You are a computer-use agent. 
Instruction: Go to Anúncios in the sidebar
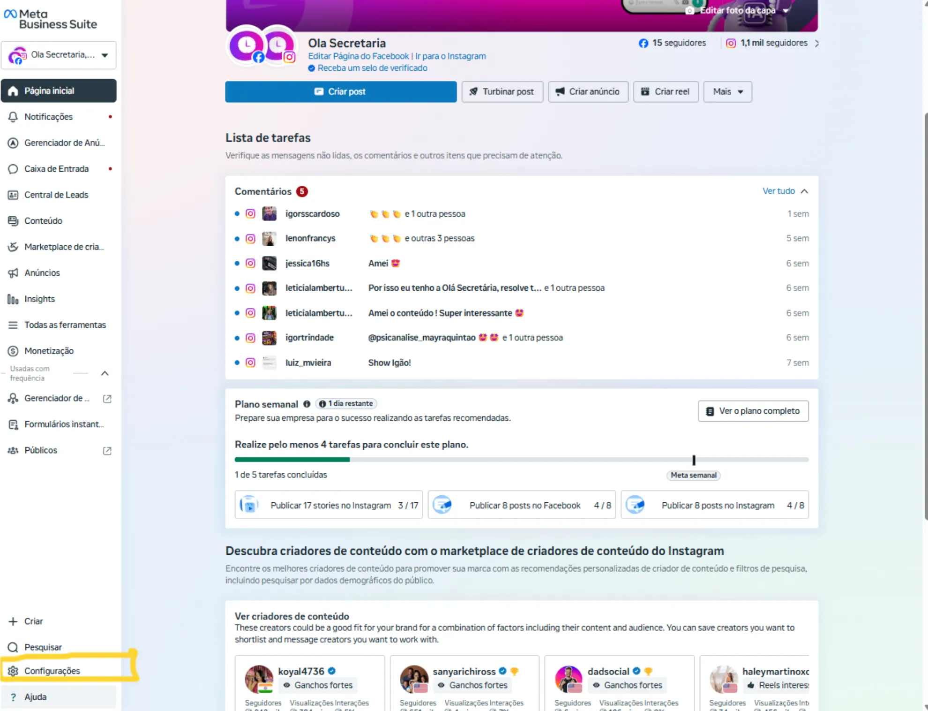pyautogui.click(x=59, y=273)
